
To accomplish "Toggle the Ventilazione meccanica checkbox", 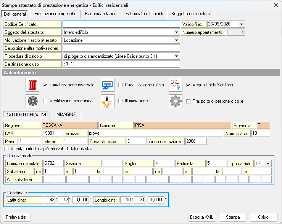I will 45,101.
